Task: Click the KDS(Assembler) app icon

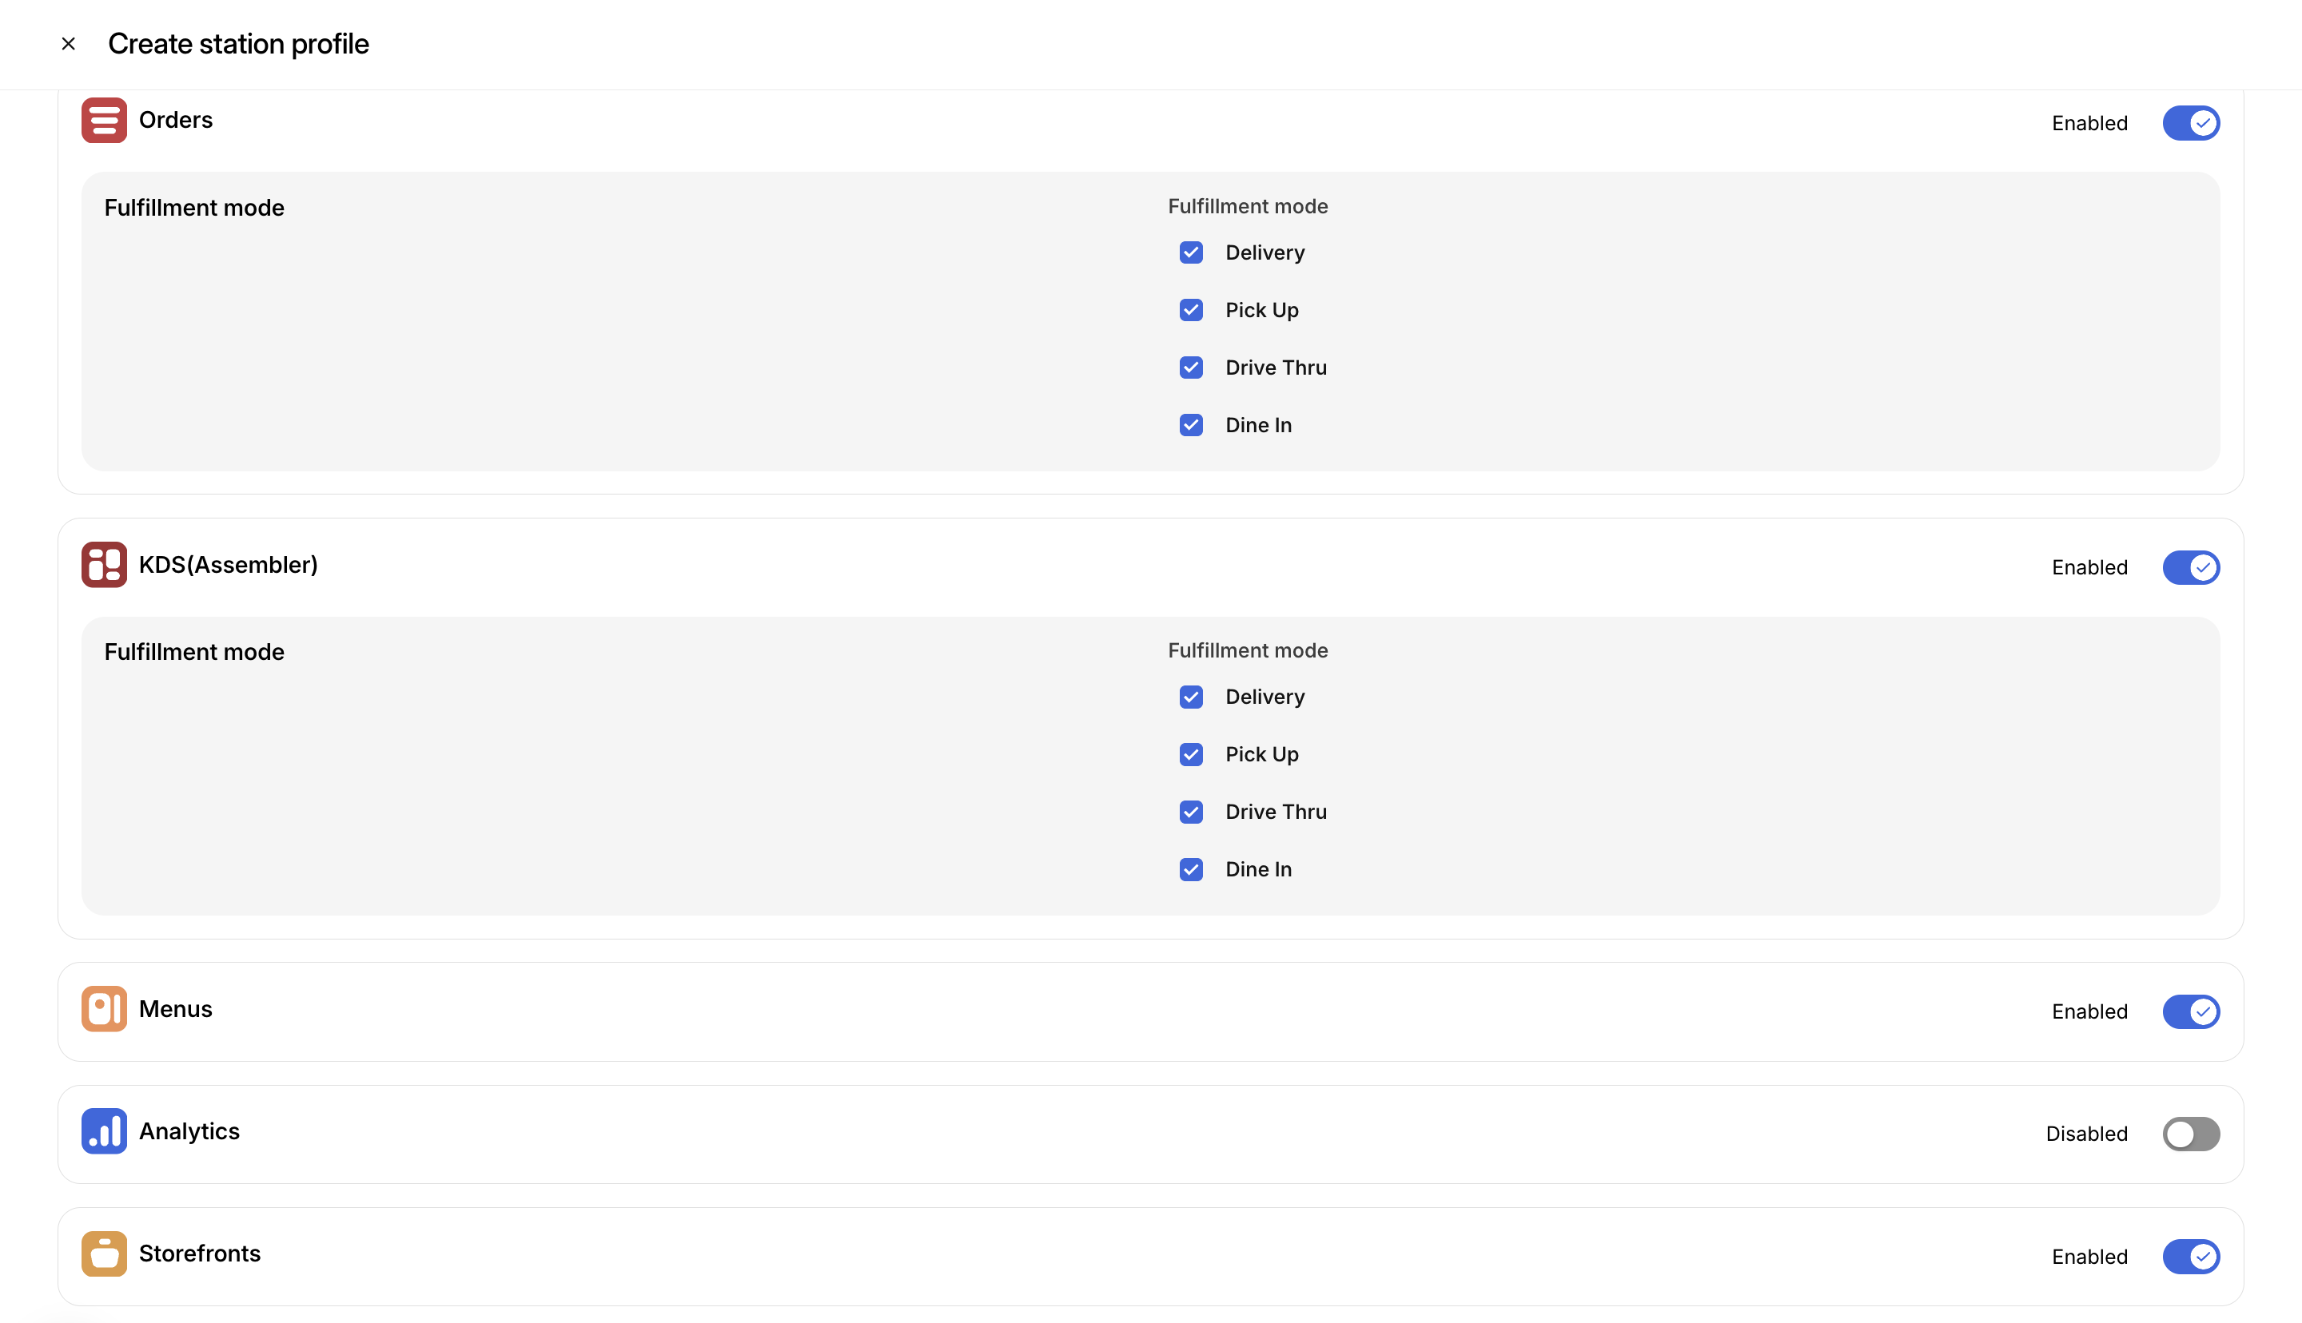Action: pyautogui.click(x=104, y=564)
